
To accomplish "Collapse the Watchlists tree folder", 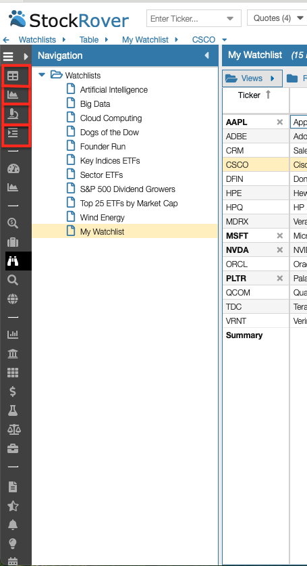I will [x=42, y=75].
